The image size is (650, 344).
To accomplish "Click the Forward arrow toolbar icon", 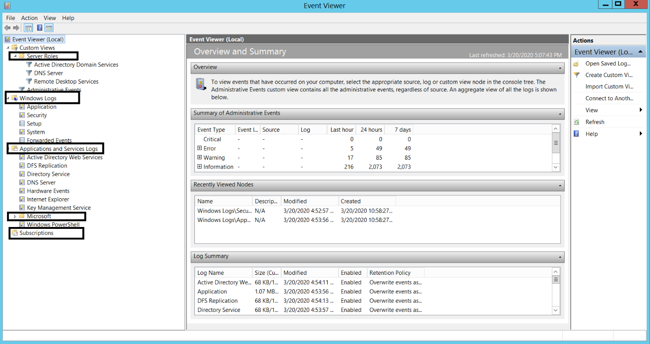I will [16, 28].
